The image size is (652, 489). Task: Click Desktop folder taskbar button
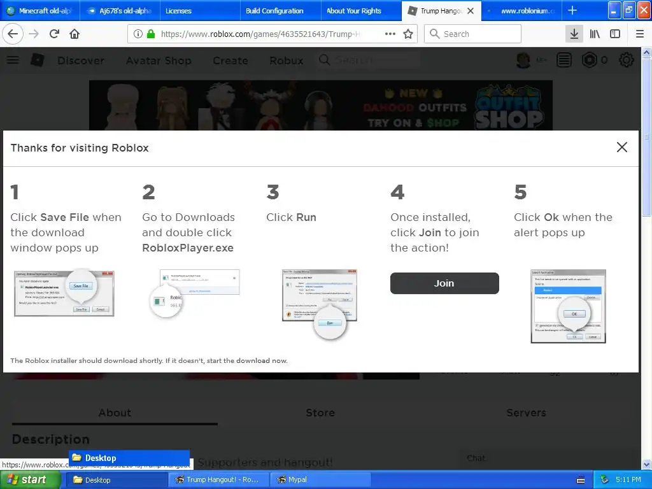[117, 479]
